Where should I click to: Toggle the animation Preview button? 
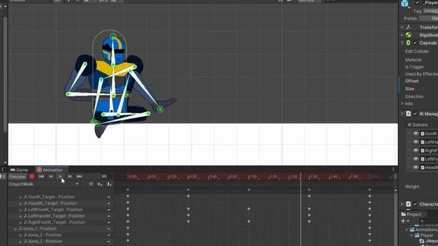click(x=17, y=177)
